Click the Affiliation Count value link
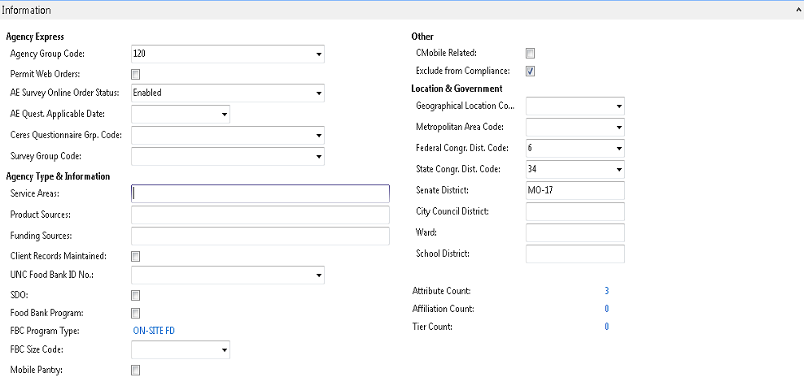The height and width of the screenshot is (386, 804). click(x=606, y=309)
